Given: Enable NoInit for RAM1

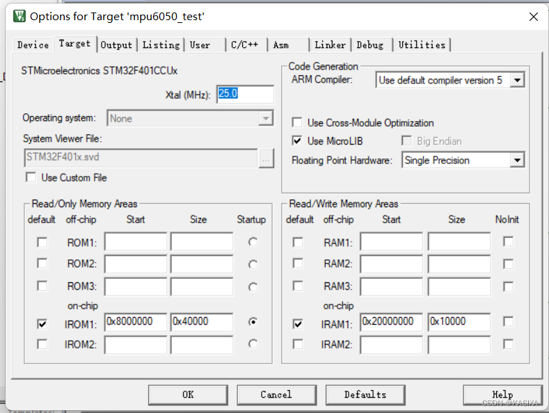Looking at the screenshot, I should 508,241.
